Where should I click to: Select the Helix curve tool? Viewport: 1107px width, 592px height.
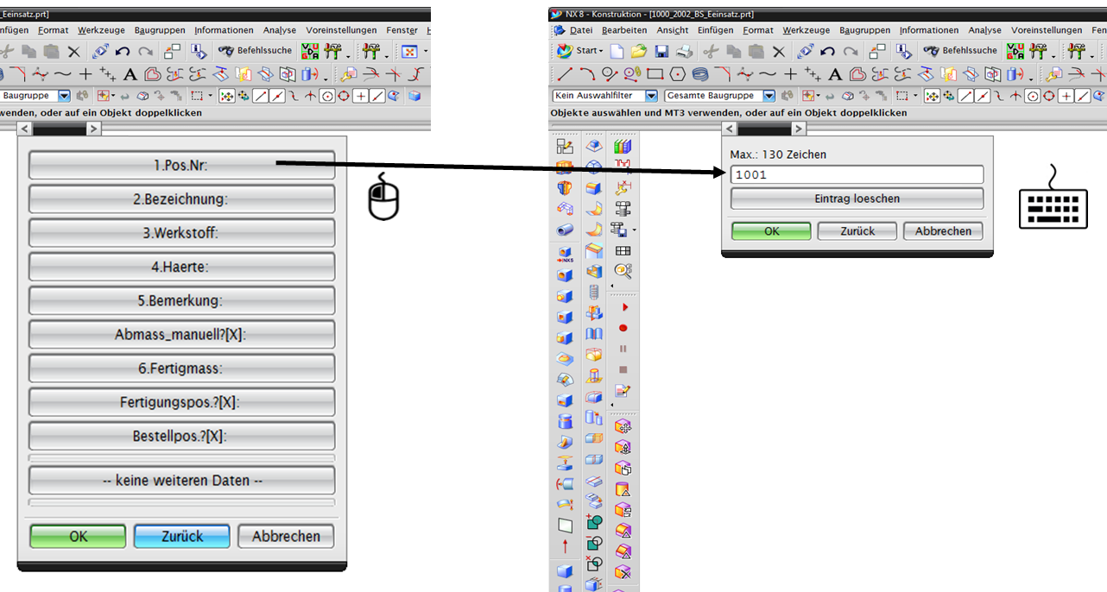699,74
